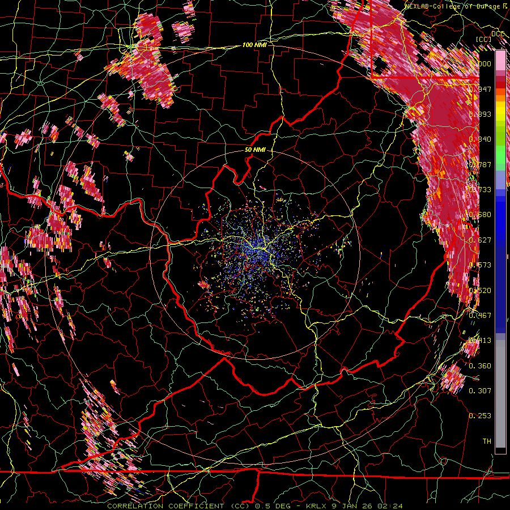Click the CORRELATION COEFFICIENT (CC) title text
Image resolution: width=510 pixels, height=510 pixels.
pos(179,506)
